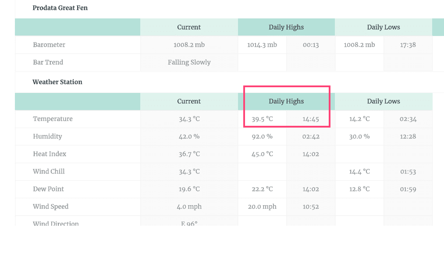Click Daily Lows header in barometer table

(383, 27)
